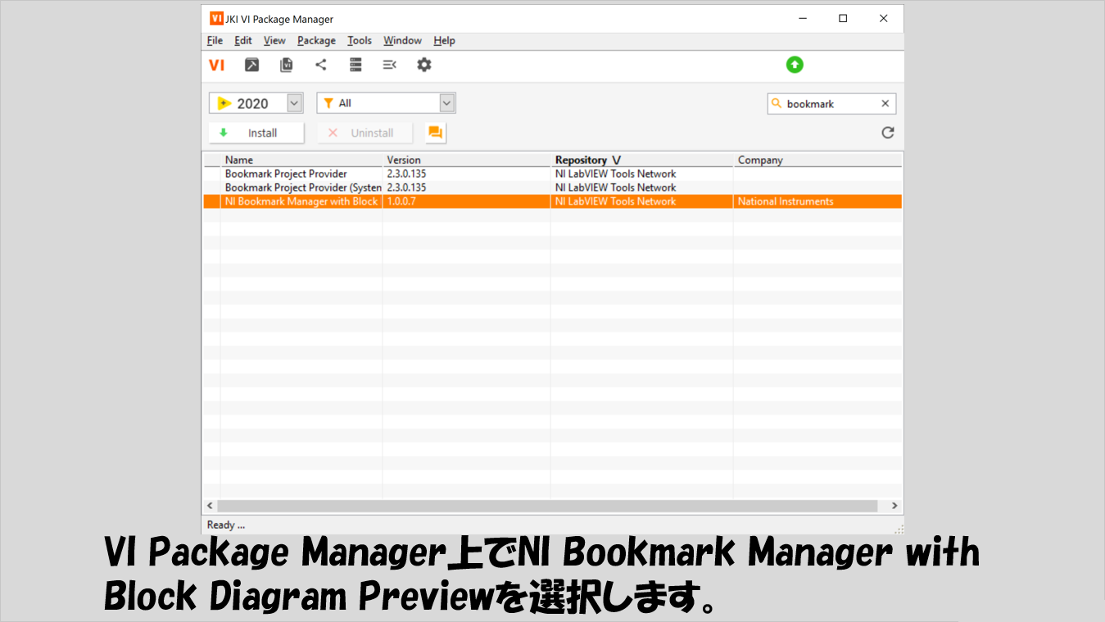Image resolution: width=1105 pixels, height=622 pixels.
Task: Maximize the VI Package Manager window
Action: 843,19
